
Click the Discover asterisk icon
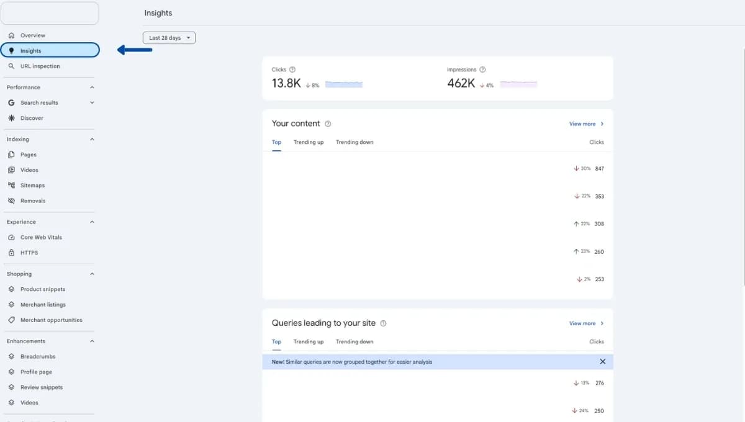(x=11, y=118)
